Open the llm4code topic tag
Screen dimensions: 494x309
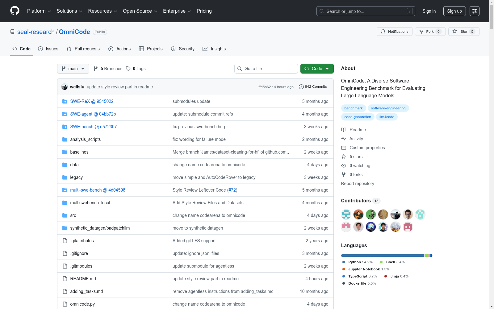[x=387, y=117]
